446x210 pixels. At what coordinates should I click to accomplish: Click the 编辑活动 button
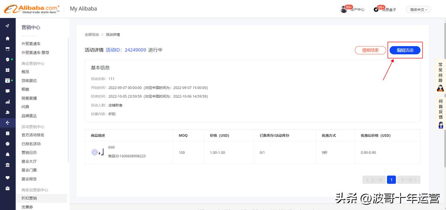click(x=405, y=50)
